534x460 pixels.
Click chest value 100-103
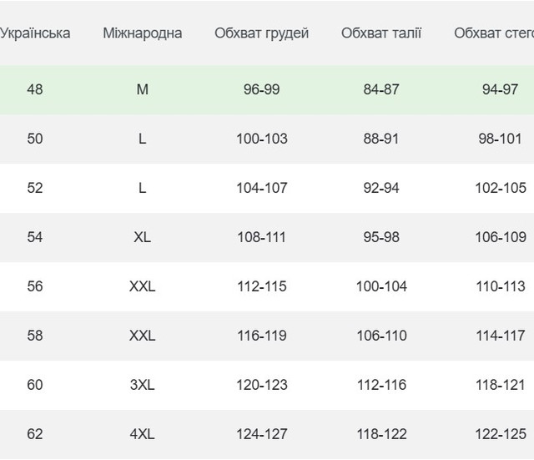[x=262, y=139]
